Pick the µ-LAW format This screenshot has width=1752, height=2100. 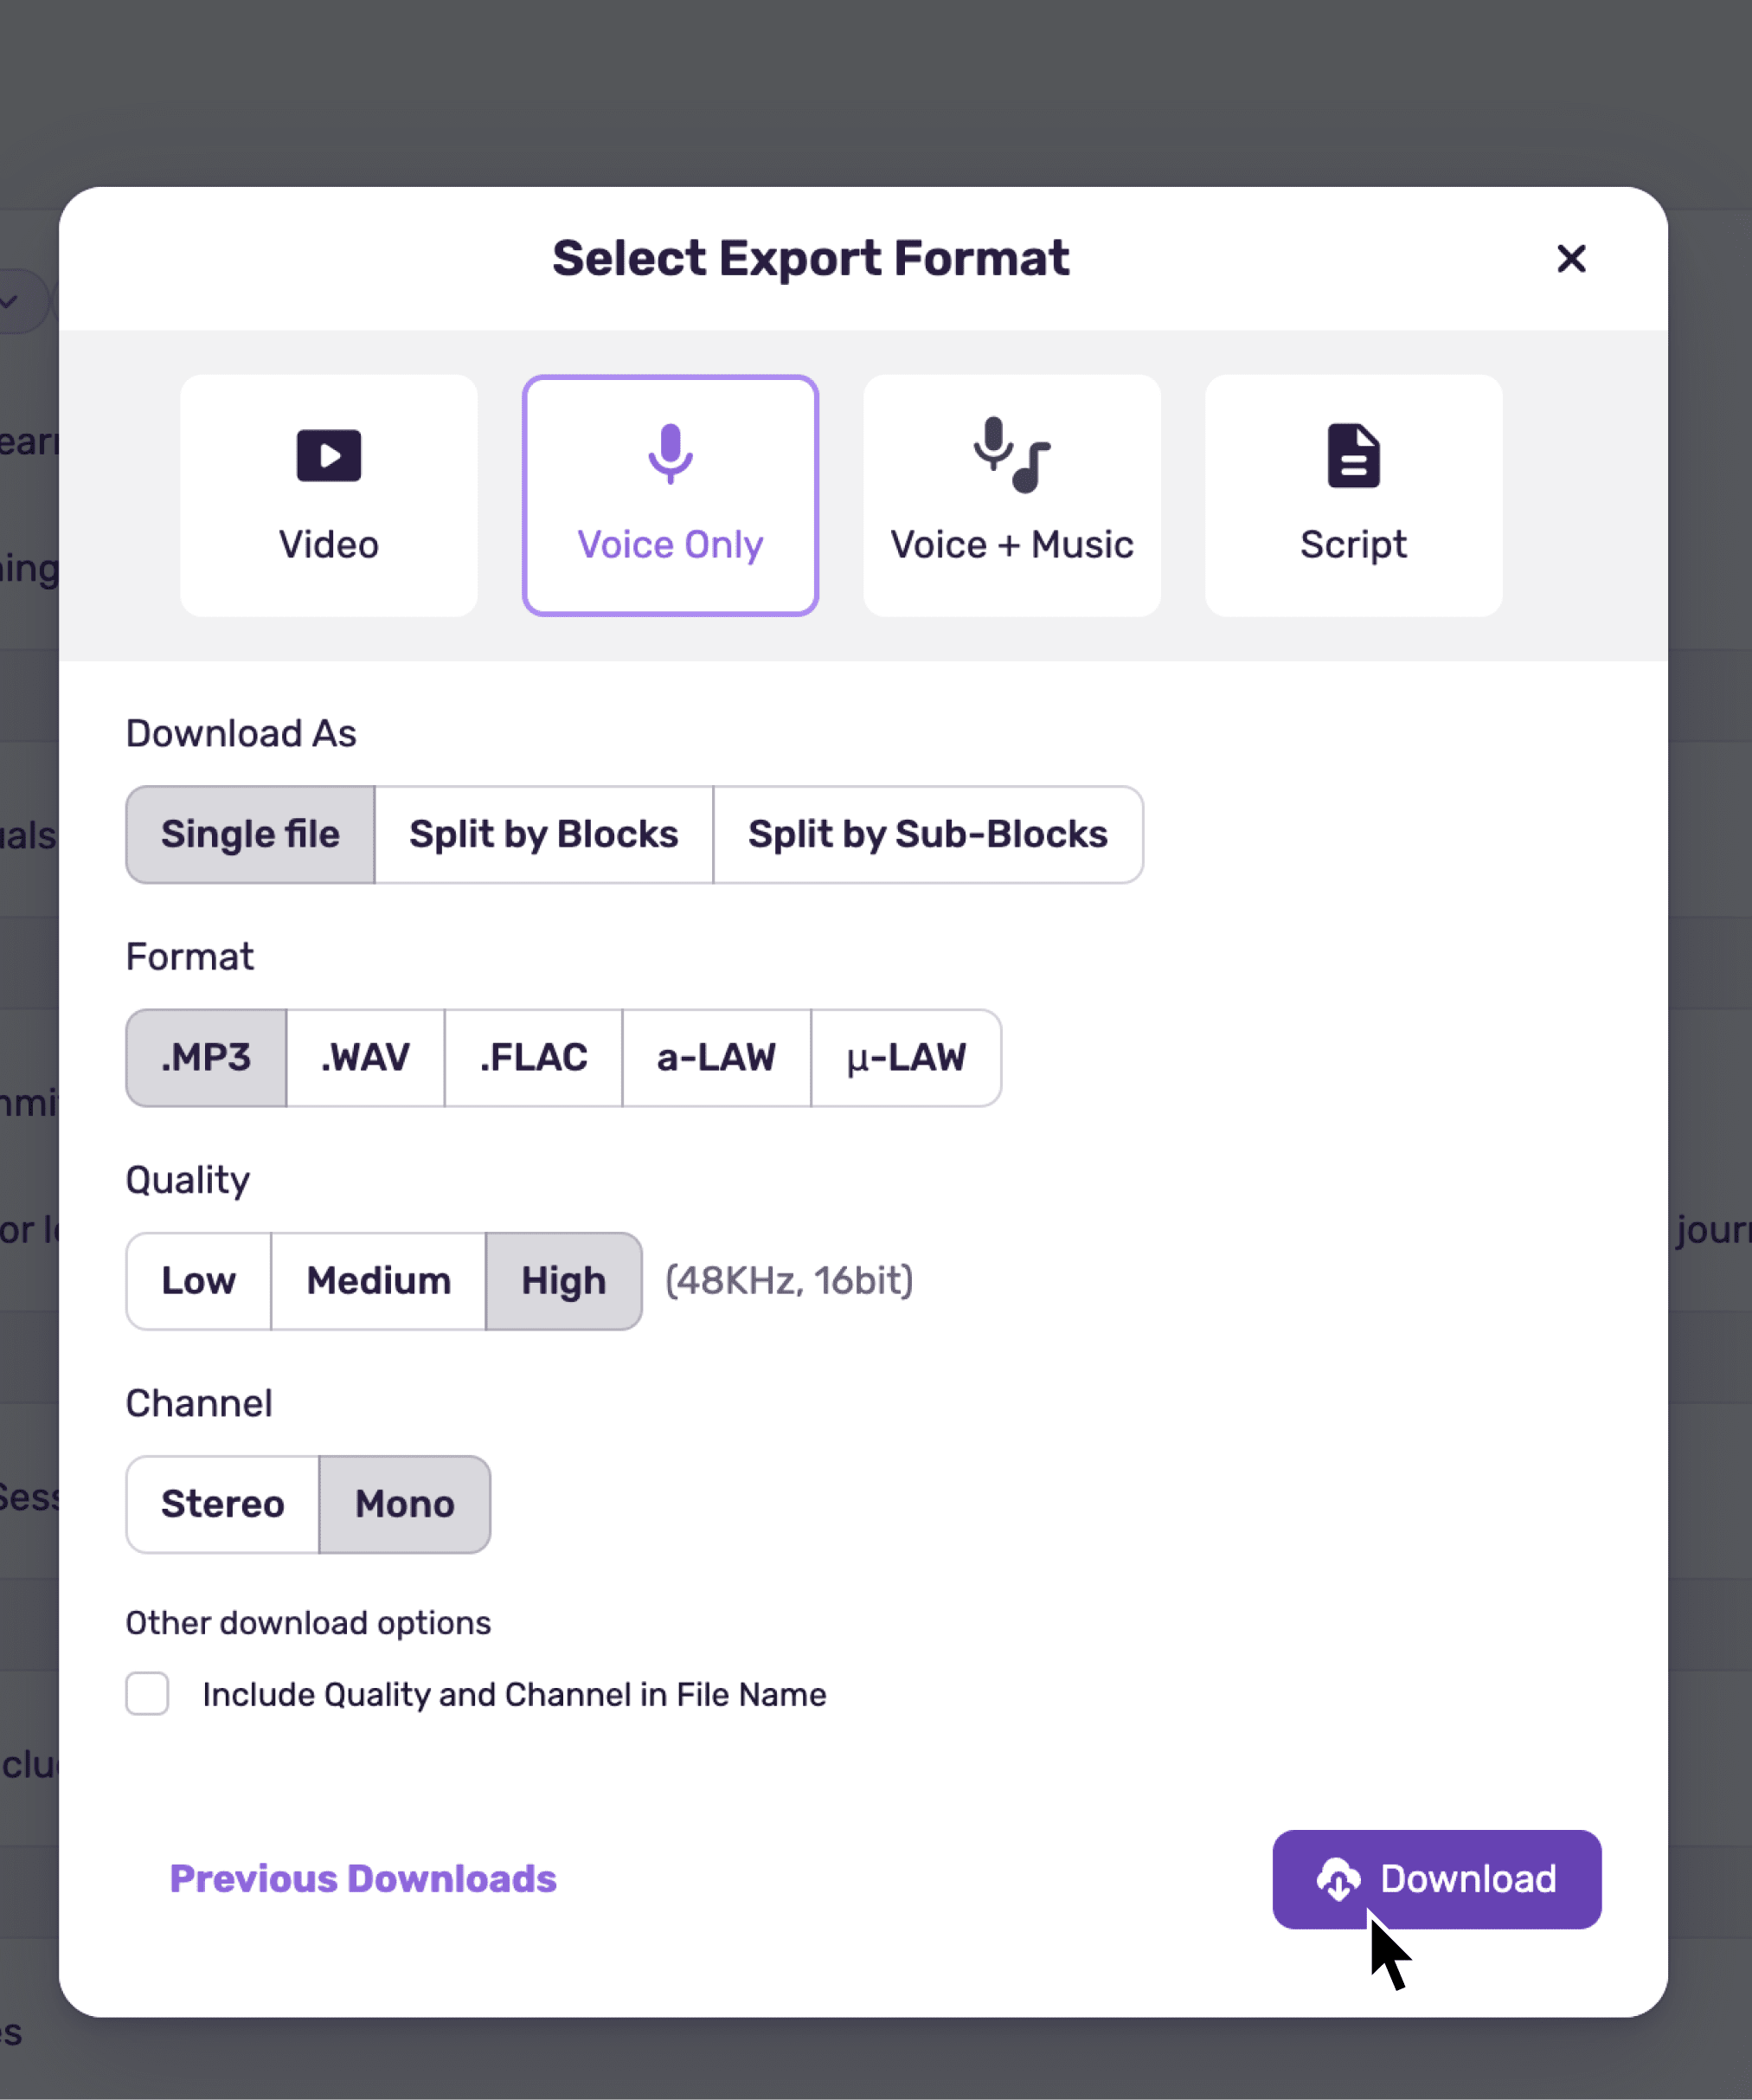pos(907,1058)
